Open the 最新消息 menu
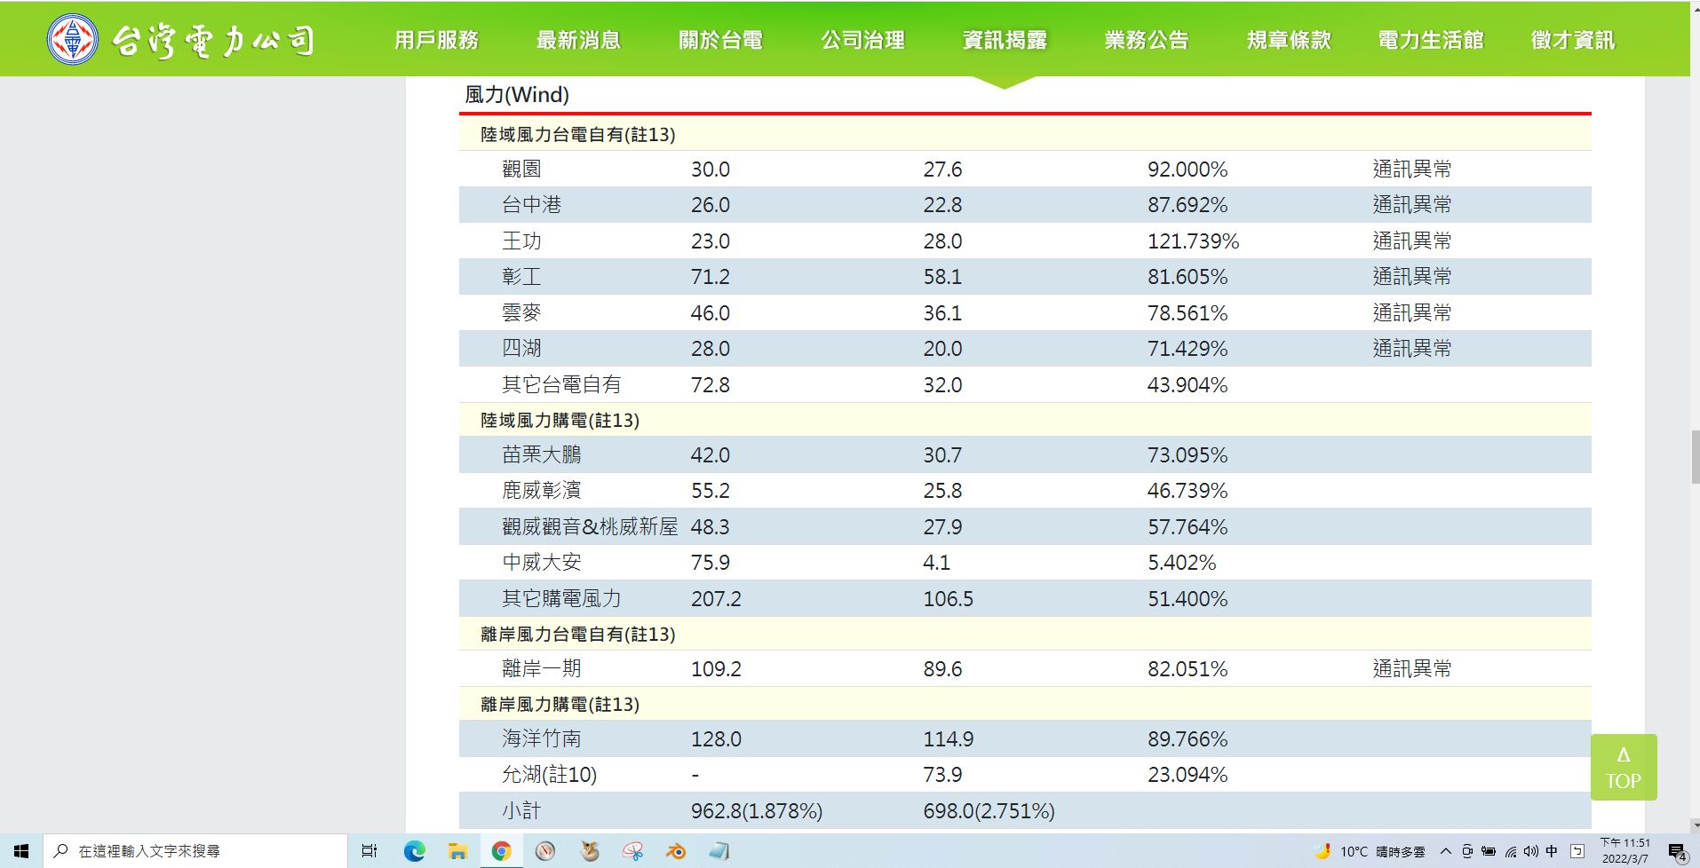This screenshot has height=868, width=1700. pyautogui.click(x=578, y=40)
